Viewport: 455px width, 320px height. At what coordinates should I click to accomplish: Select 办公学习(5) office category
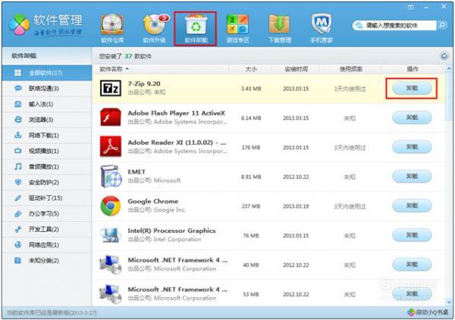[47, 214]
